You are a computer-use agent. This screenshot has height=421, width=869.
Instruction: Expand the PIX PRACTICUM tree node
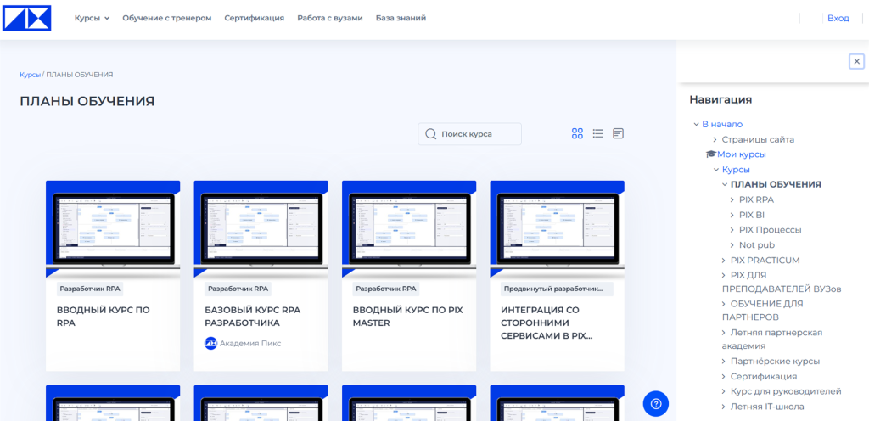click(x=724, y=261)
